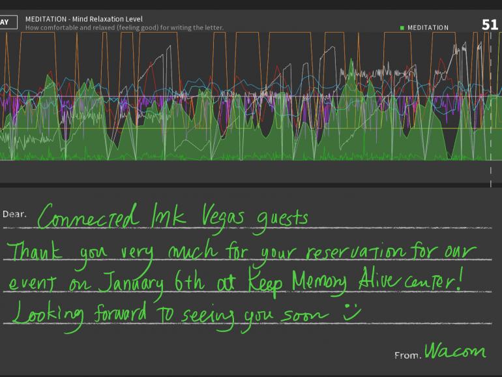Image resolution: width=502 pixels, height=377 pixels.
Task: Select the MEDITATION legend green square
Action: (402, 28)
